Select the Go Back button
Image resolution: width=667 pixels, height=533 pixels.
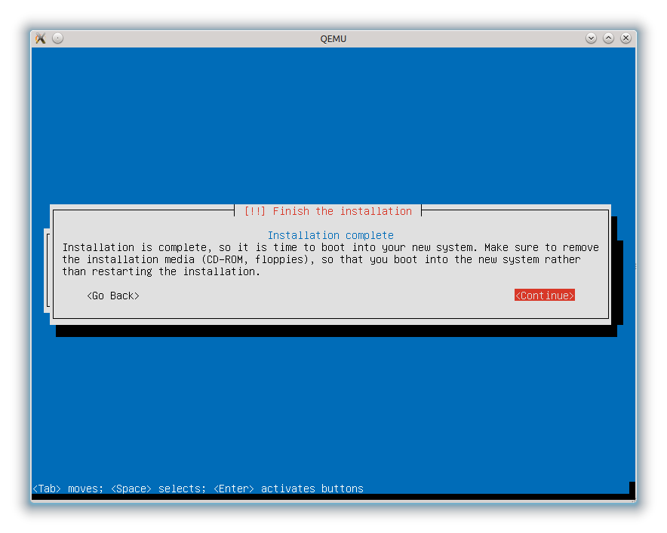(x=113, y=296)
